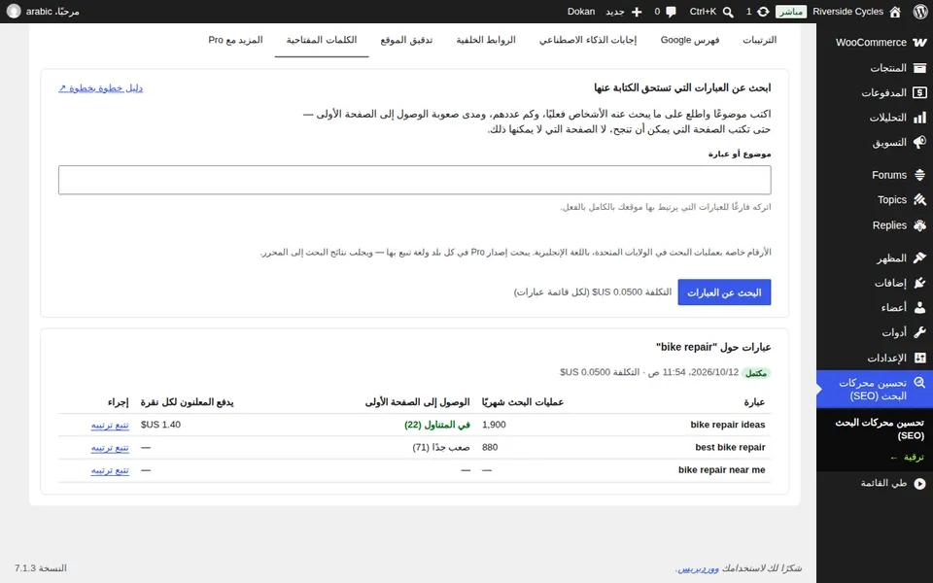The image size is (933, 583).
Task: Click the الوصول إلى الصفحة الأولى column header
Action: (x=417, y=402)
